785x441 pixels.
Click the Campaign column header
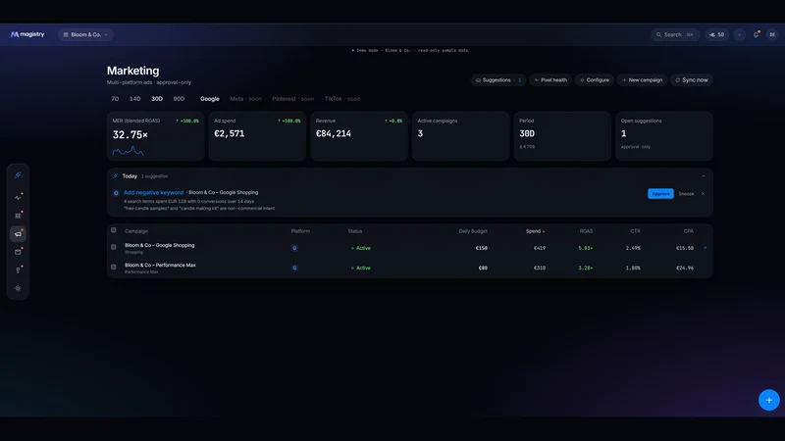coord(136,231)
